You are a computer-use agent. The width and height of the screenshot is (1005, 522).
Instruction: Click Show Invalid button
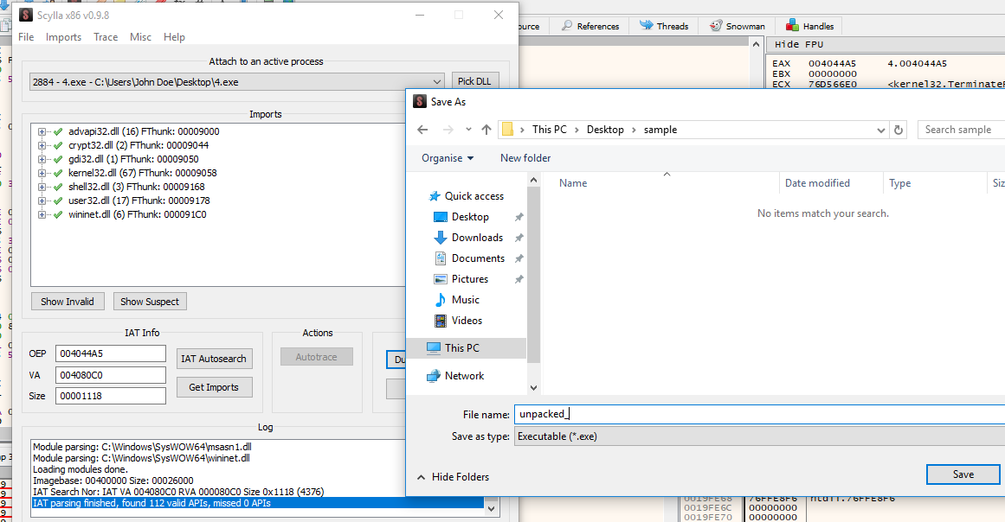tap(68, 302)
